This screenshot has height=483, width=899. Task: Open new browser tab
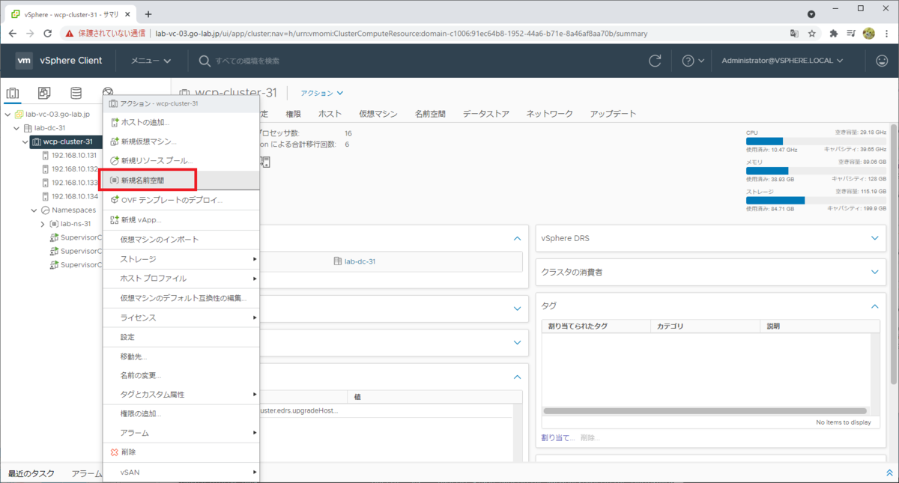(148, 13)
